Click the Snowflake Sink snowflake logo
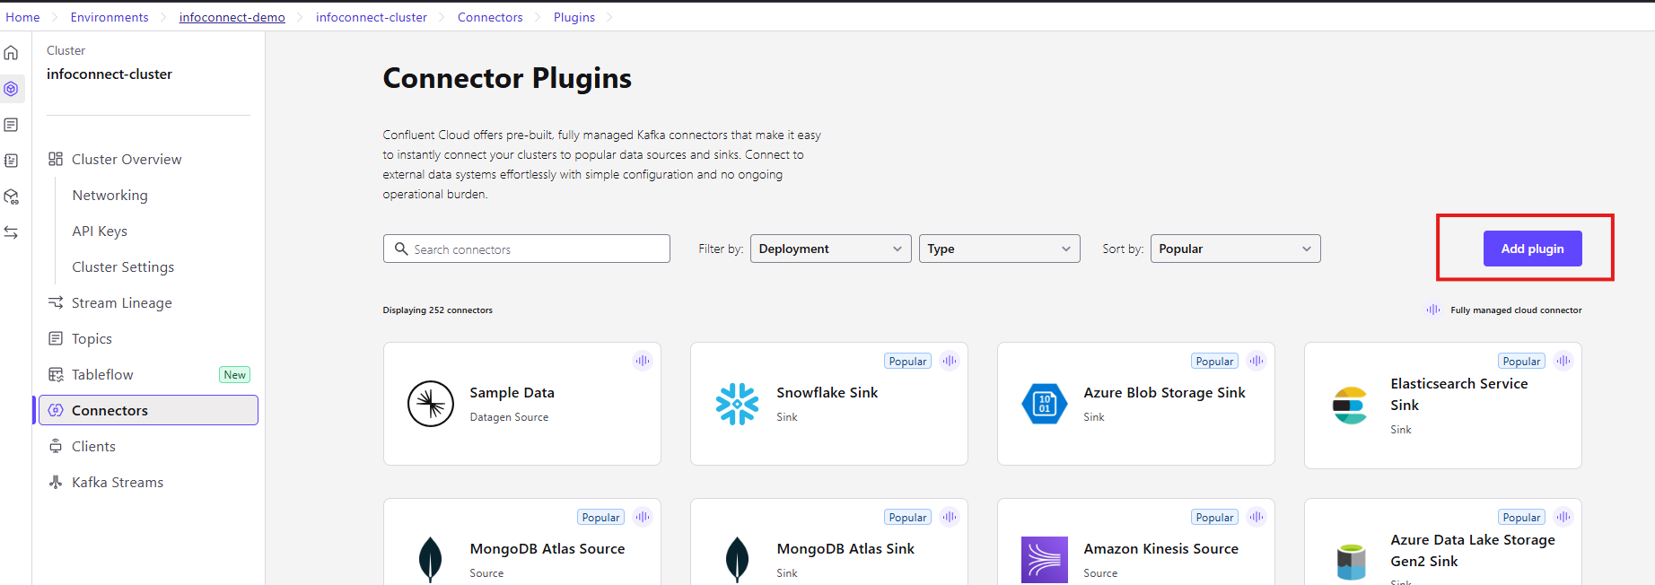1655x585 pixels. pyautogui.click(x=738, y=404)
